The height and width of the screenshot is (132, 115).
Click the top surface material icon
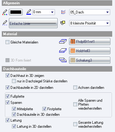63,41
